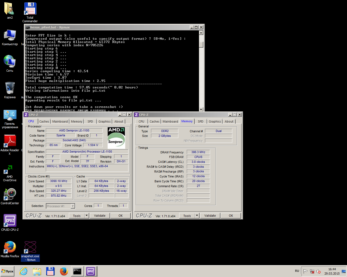The height and width of the screenshot is (277, 347).
Task: Open Internet Explorer in taskbar
Action: 24,271
